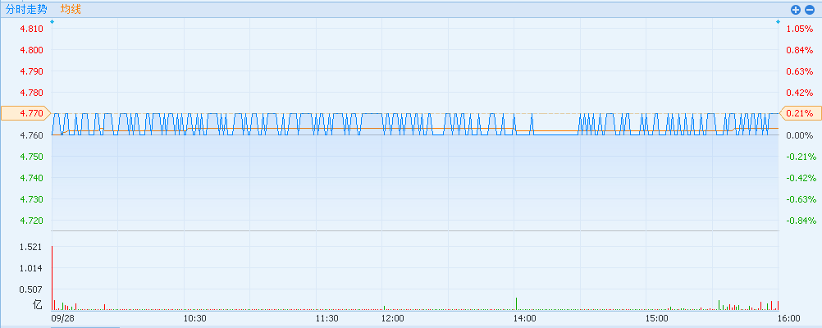Click the 亿 volume unit label

click(37, 304)
